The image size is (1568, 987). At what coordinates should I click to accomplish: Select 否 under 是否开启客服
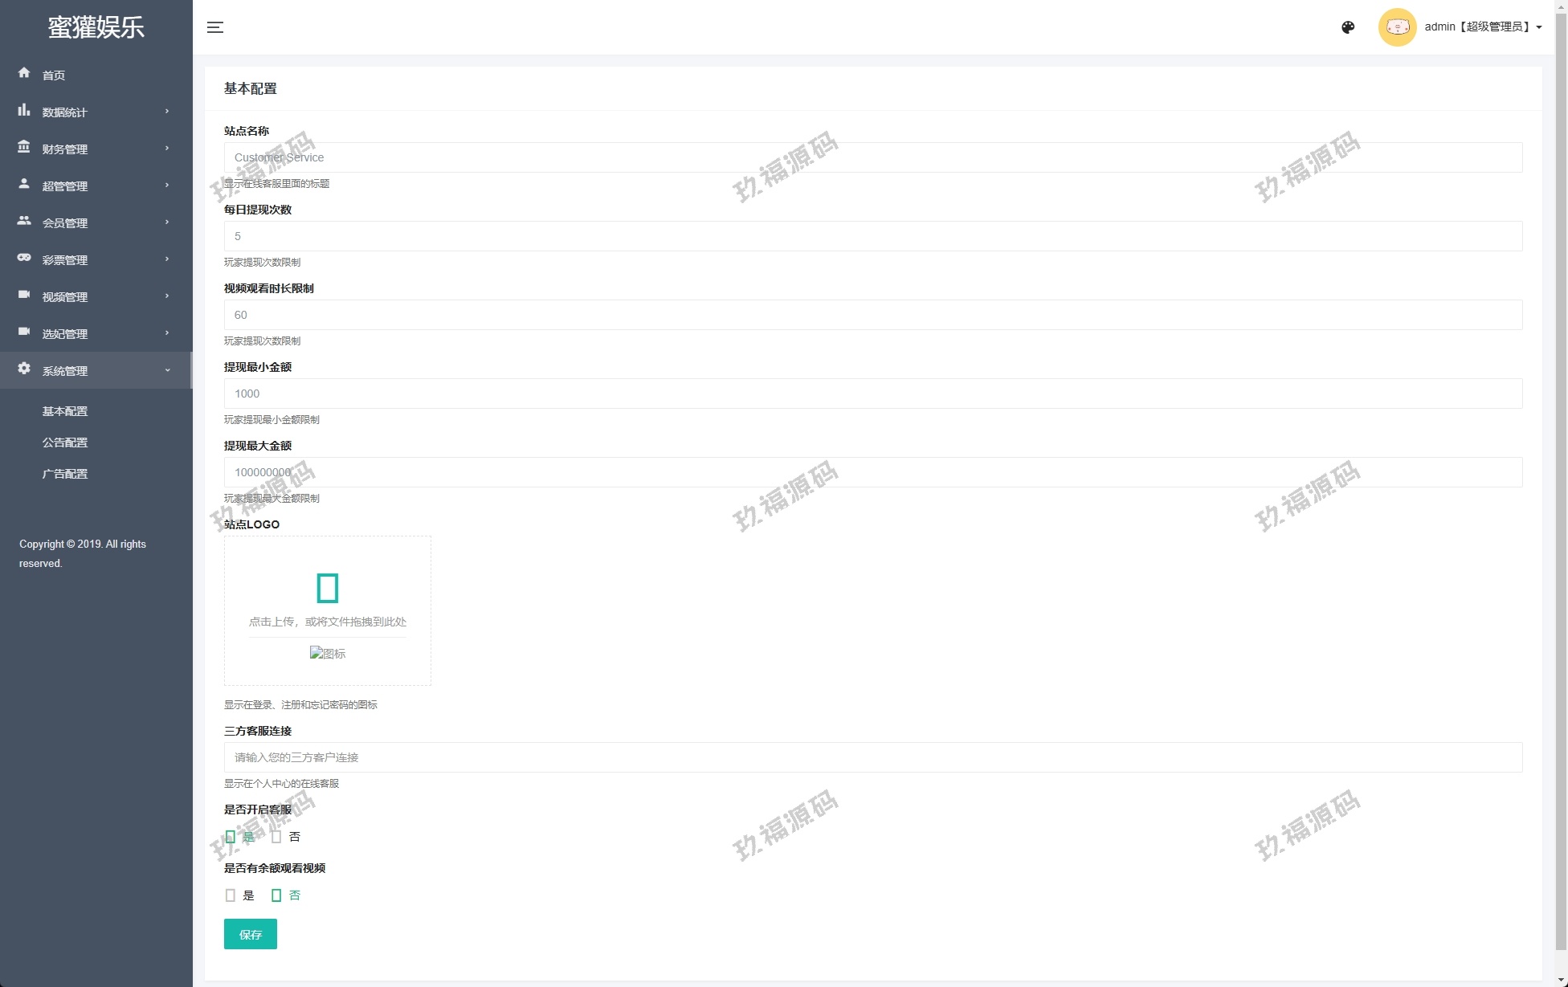tap(276, 837)
